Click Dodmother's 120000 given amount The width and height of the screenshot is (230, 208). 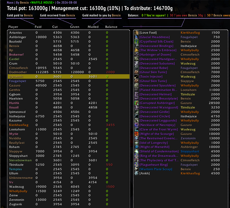click(77, 72)
